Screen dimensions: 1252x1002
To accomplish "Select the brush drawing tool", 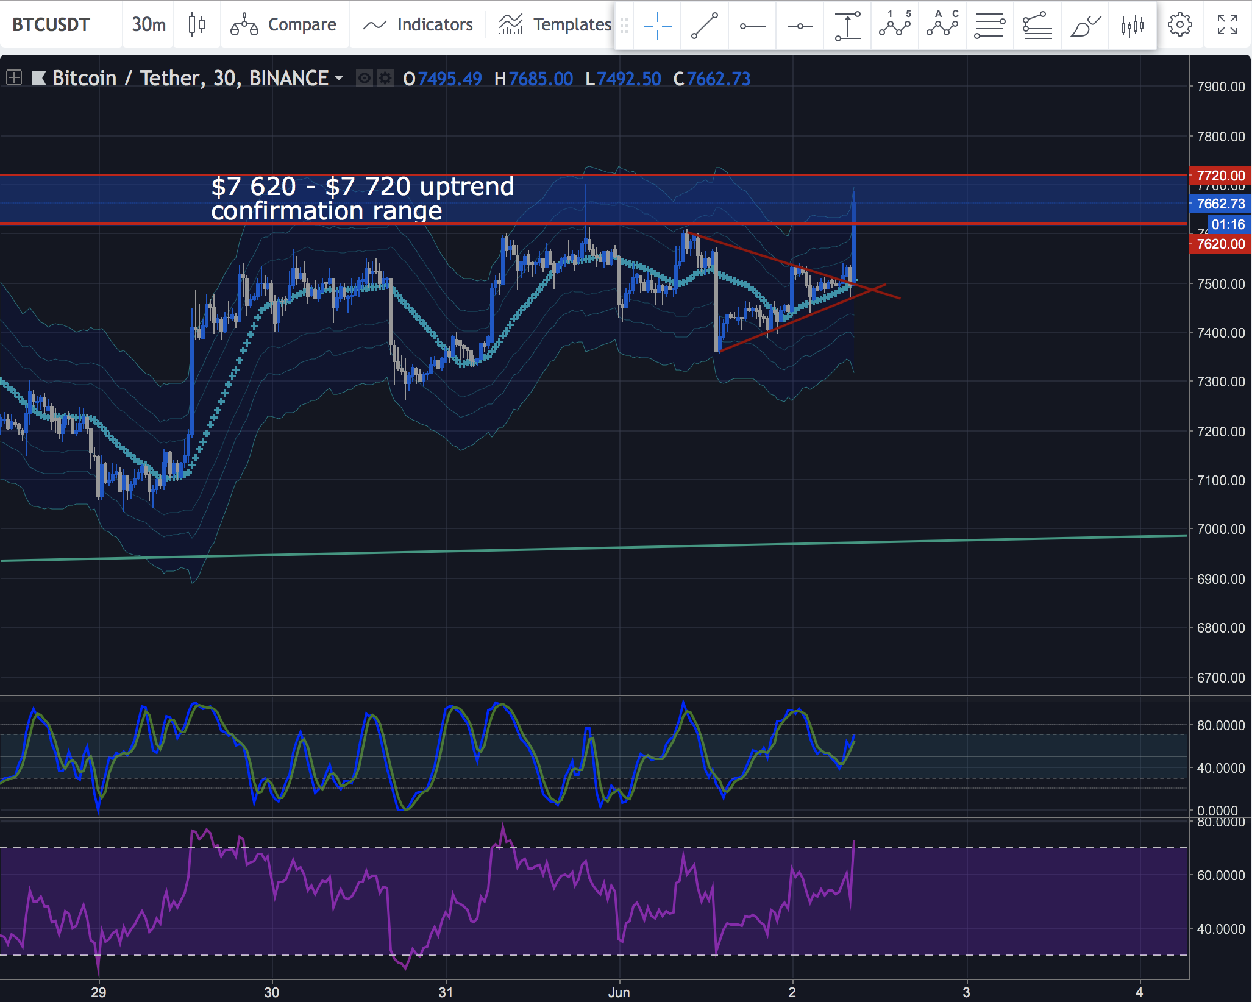I will pyautogui.click(x=1085, y=26).
